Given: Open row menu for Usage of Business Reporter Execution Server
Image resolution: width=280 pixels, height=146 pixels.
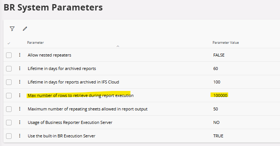Looking at the screenshot, I should (x=20, y=122).
